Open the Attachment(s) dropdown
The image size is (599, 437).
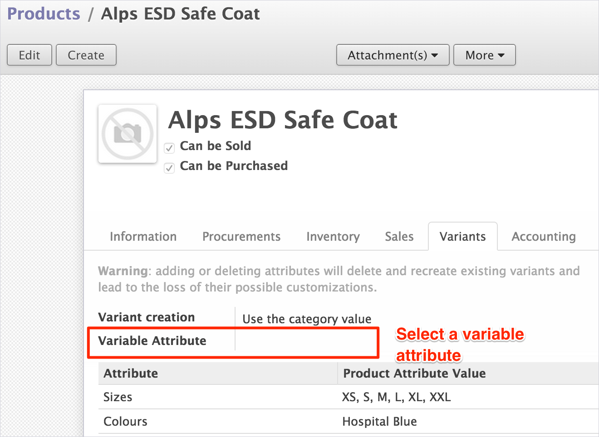click(393, 55)
